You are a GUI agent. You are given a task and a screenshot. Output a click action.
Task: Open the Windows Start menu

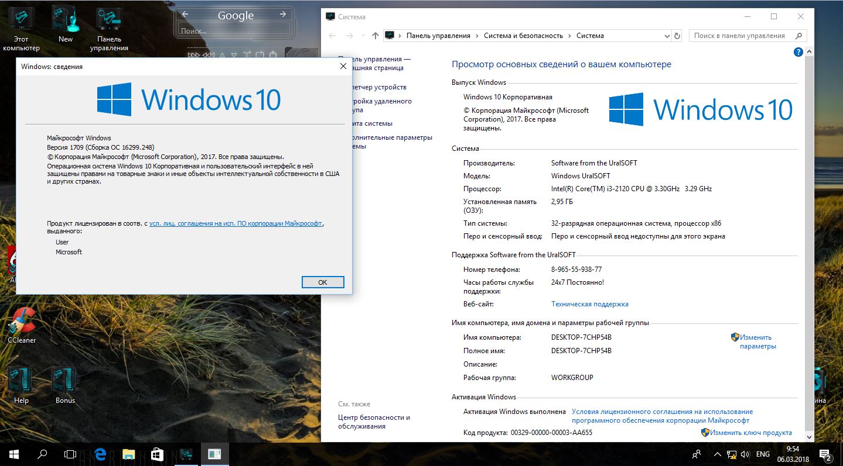(x=14, y=454)
